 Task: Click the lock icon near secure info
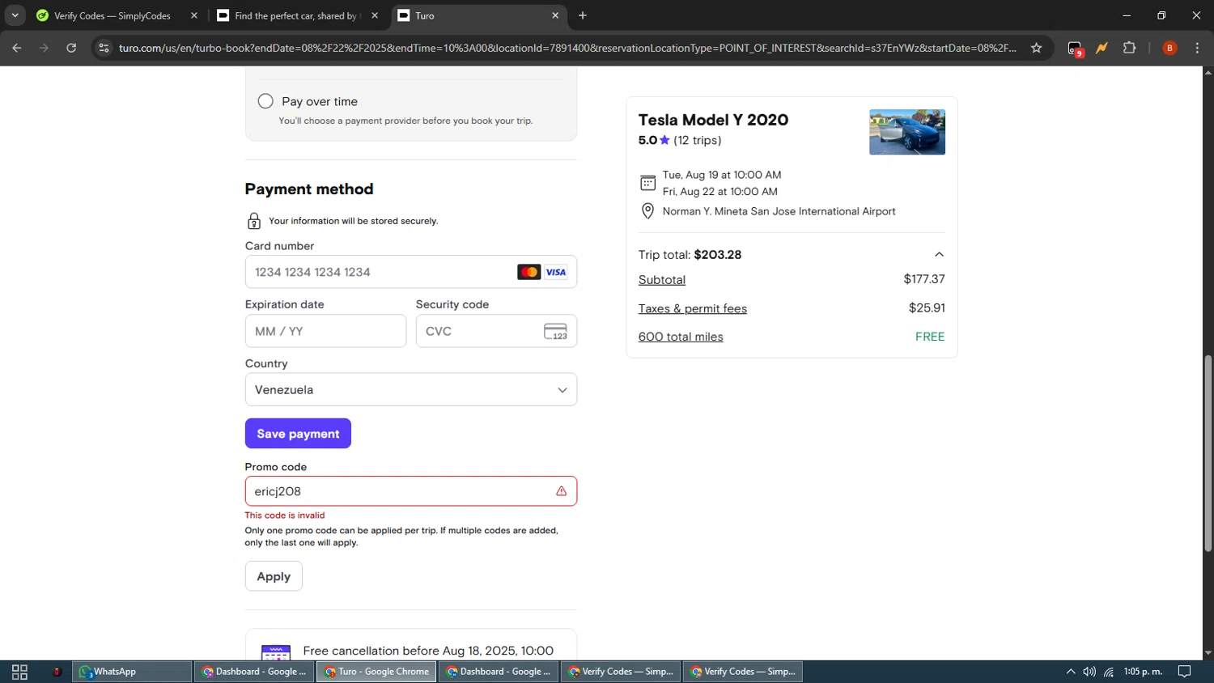(253, 221)
